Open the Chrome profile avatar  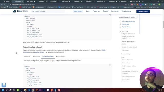159,5
